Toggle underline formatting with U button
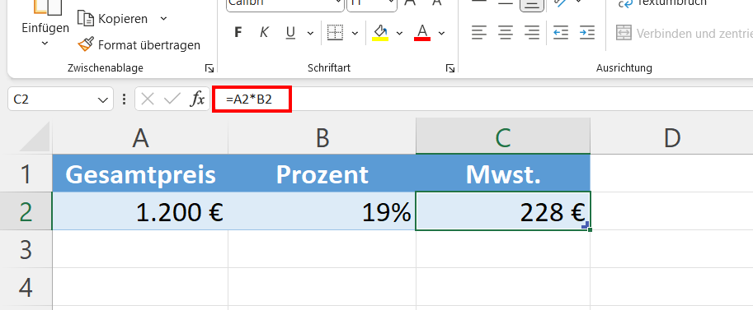This screenshot has height=310, width=753. click(x=290, y=33)
